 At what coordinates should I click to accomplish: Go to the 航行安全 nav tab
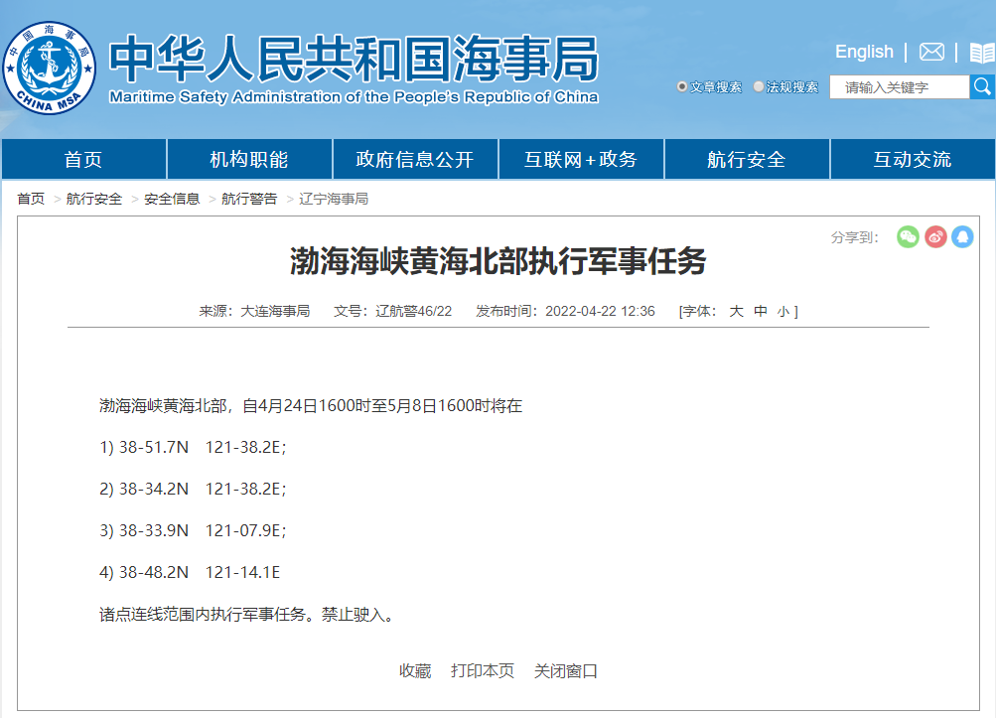(x=746, y=160)
